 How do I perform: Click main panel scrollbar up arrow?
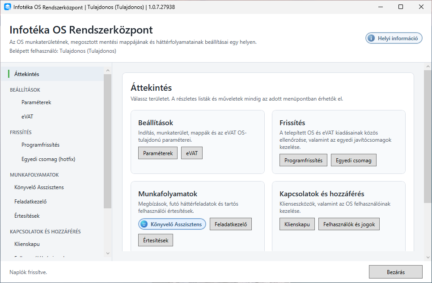(428, 67)
